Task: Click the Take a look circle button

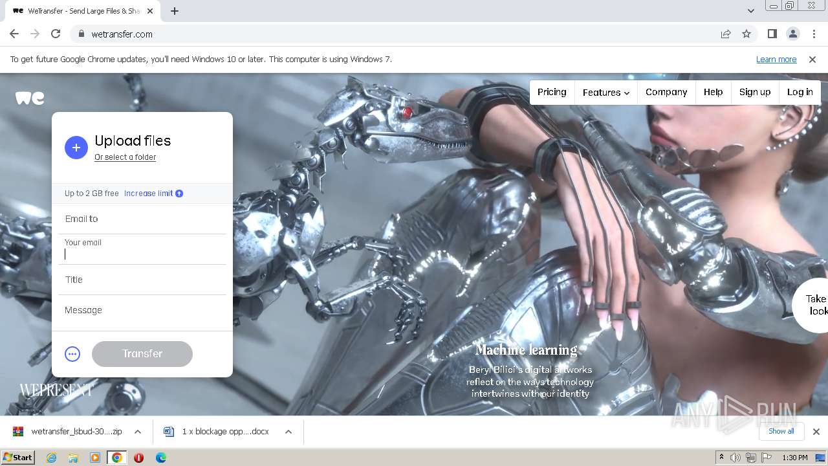Action: (811, 305)
